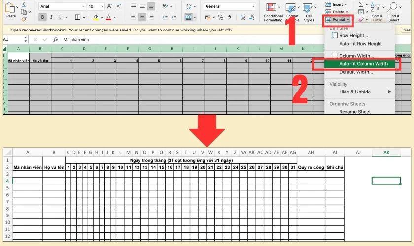
Task: Toggle Underline formatting button
Action: click(x=60, y=17)
